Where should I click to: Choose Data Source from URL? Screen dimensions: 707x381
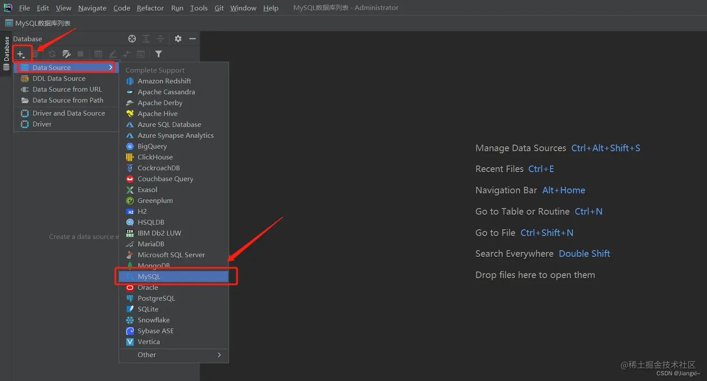tap(65, 89)
